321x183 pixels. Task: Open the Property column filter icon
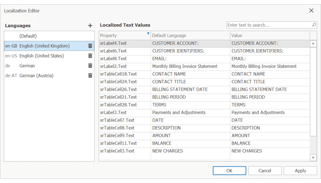tap(148, 34)
